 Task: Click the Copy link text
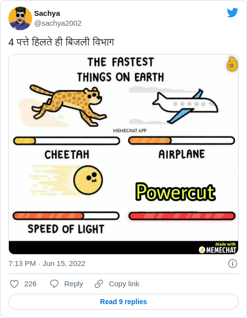(x=124, y=284)
